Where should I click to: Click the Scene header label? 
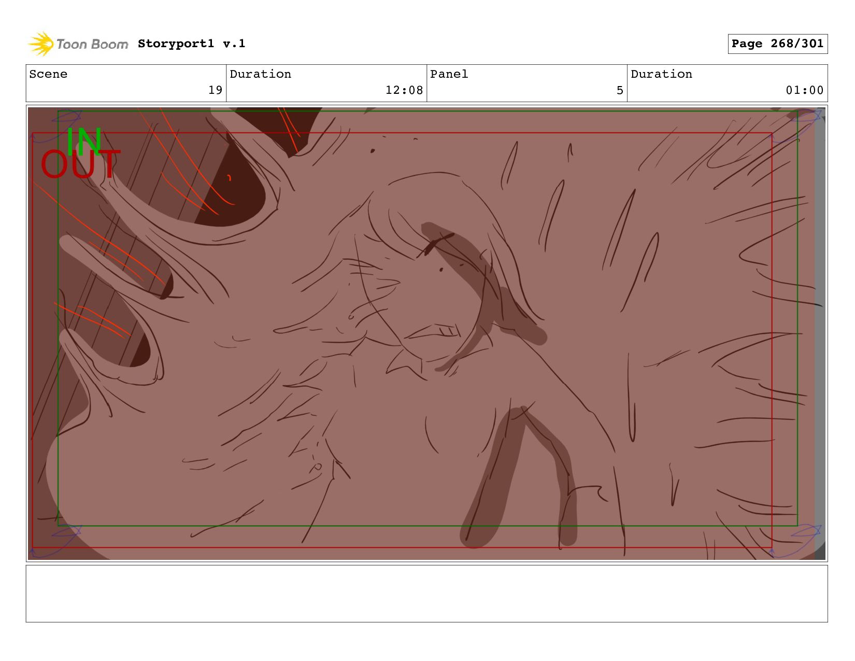(x=48, y=74)
